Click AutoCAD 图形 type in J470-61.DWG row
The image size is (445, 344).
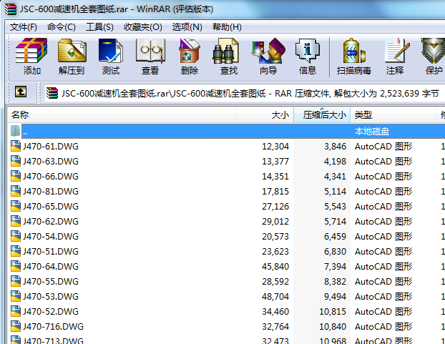383,147
